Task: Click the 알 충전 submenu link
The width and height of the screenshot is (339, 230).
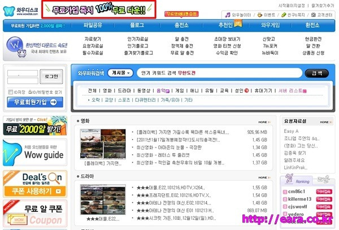Action: 181,39
